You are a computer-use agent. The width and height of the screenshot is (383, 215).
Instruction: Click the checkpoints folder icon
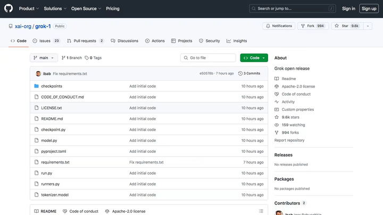pyautogui.click(x=36, y=86)
